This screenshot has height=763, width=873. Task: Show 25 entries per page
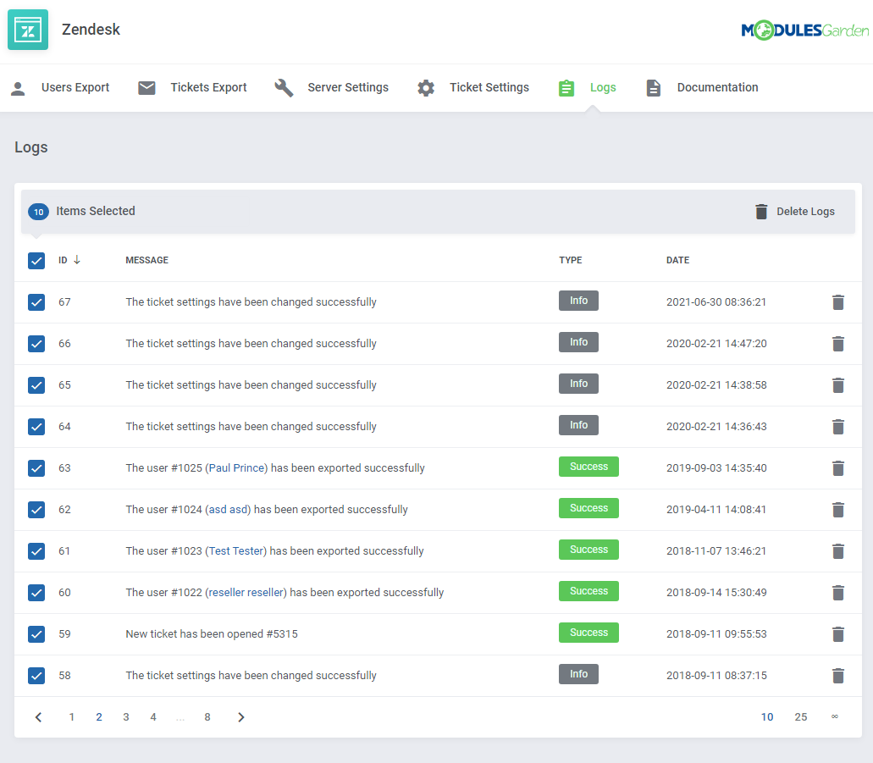click(x=801, y=717)
